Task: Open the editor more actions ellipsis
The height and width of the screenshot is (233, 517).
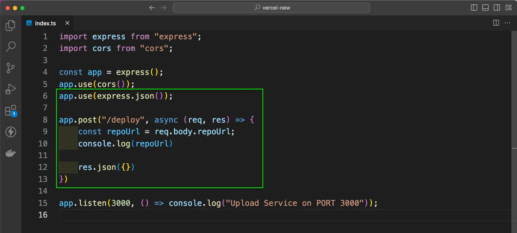Action: point(507,23)
